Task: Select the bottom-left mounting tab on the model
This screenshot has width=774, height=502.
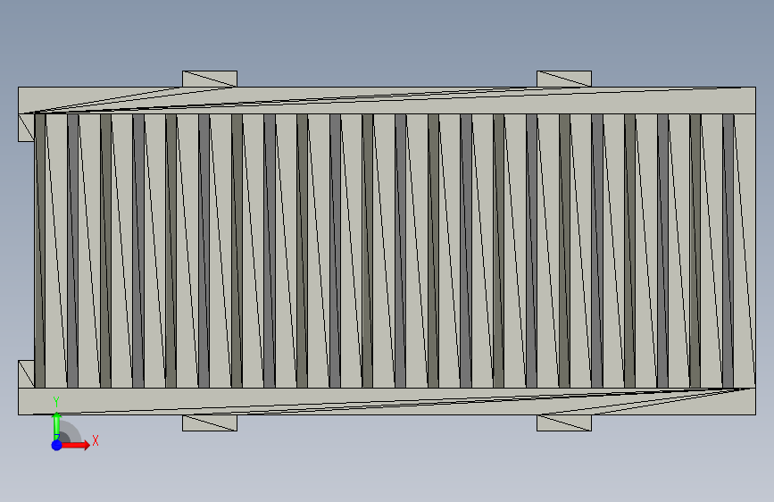Action: [x=210, y=423]
